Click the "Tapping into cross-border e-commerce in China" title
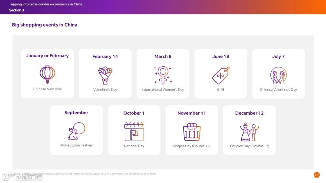The width and height of the screenshot is (326, 183). (x=46, y=4)
